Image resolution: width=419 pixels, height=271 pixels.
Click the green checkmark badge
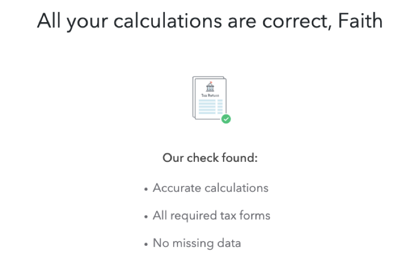(x=226, y=119)
